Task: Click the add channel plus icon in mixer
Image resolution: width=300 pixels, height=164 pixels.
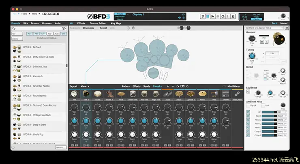Action: click(168, 86)
